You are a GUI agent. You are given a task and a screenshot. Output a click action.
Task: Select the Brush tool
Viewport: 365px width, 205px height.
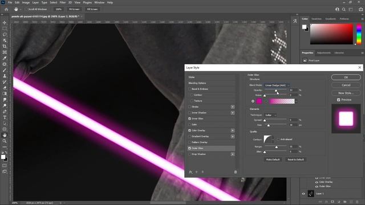point(5,70)
